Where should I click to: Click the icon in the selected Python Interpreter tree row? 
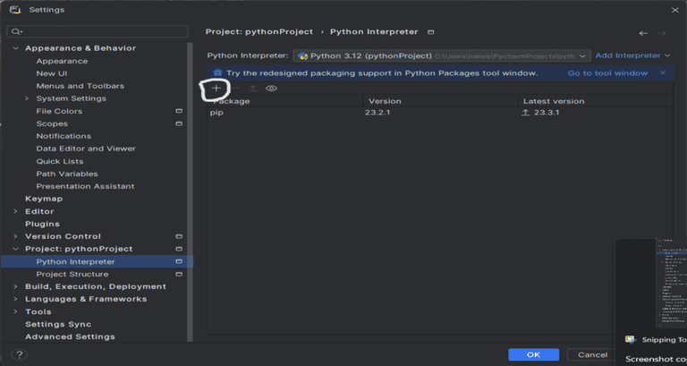click(x=179, y=261)
